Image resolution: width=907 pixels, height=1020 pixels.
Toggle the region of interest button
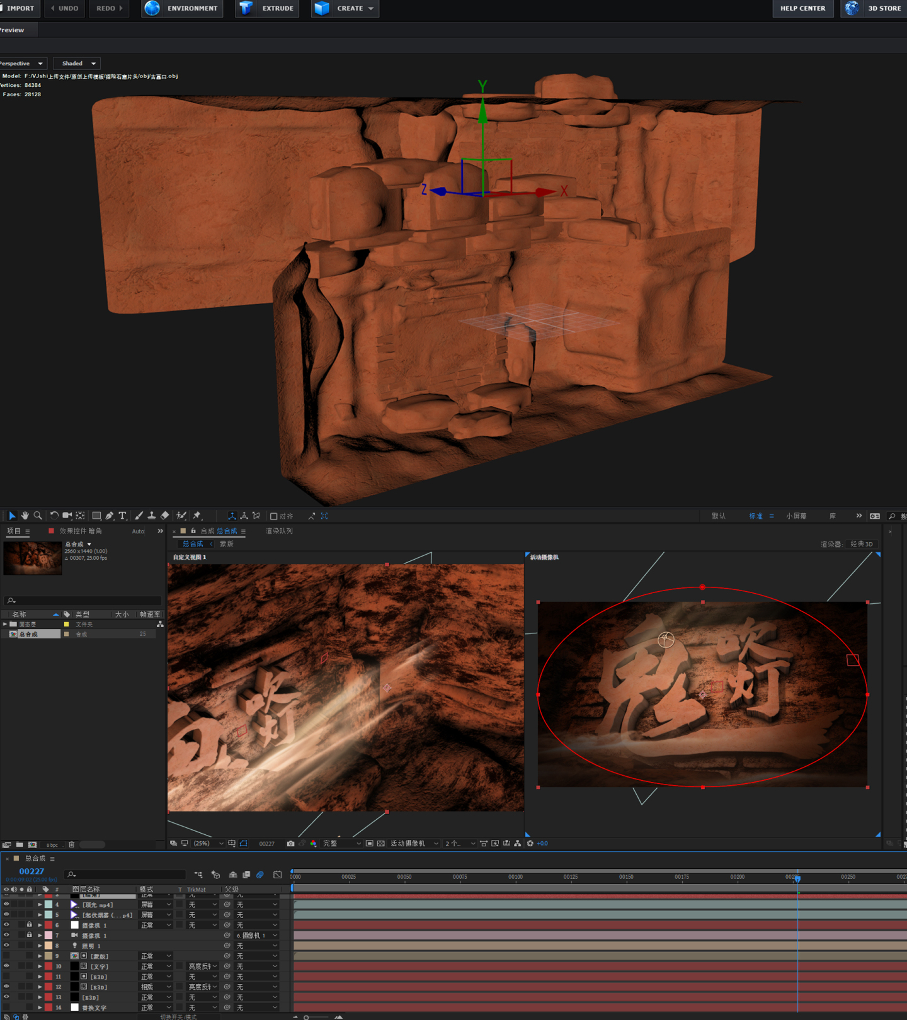(x=370, y=844)
